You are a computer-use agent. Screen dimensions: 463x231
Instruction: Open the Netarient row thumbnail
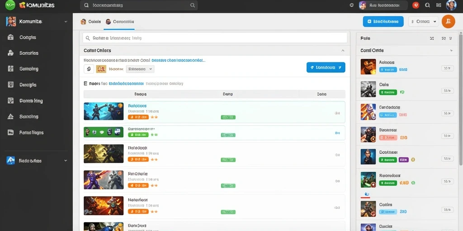click(x=104, y=205)
